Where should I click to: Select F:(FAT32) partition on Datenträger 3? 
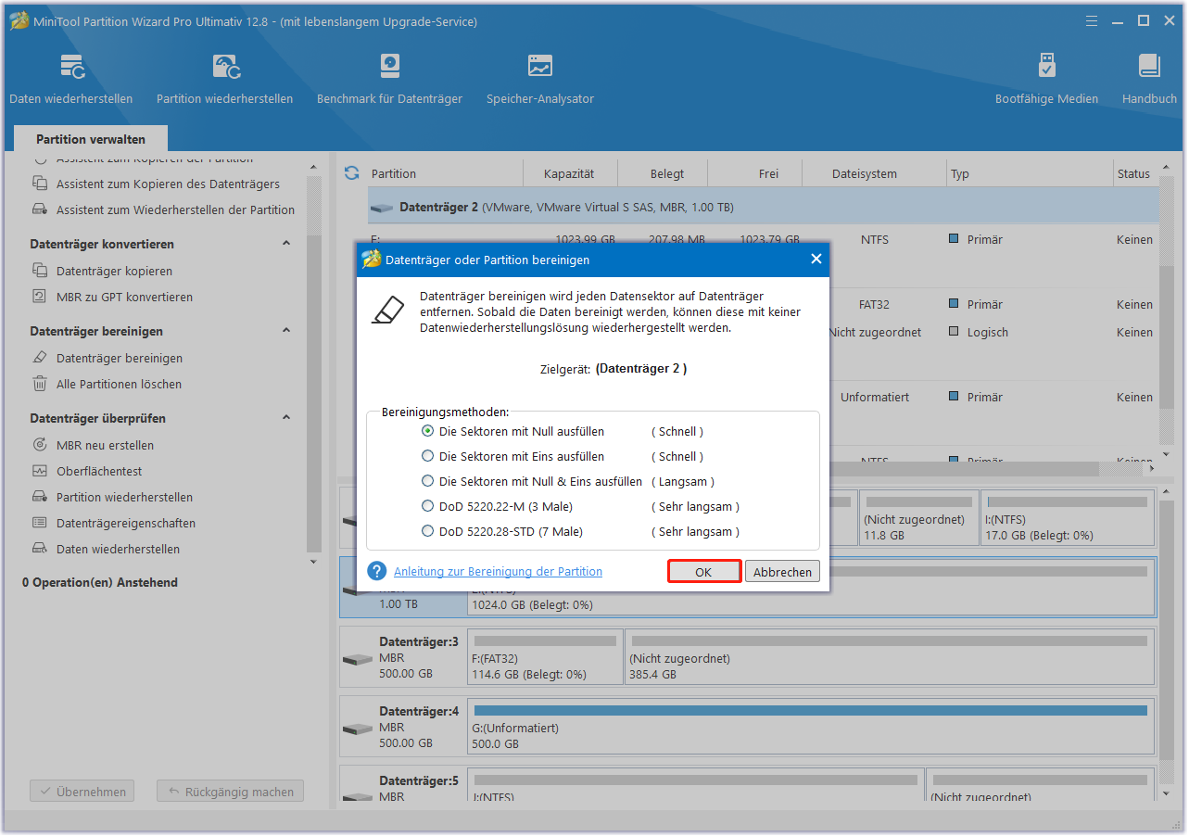(x=545, y=656)
